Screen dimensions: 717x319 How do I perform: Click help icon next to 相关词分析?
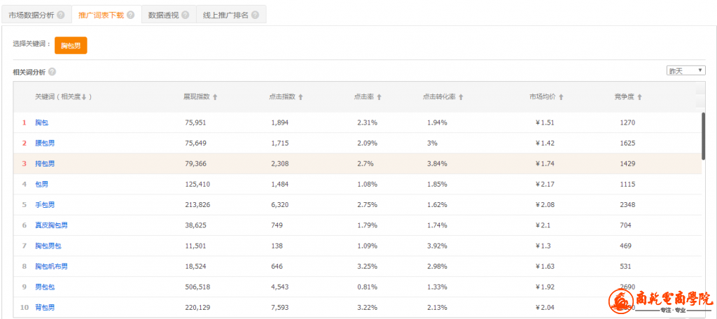coord(53,72)
